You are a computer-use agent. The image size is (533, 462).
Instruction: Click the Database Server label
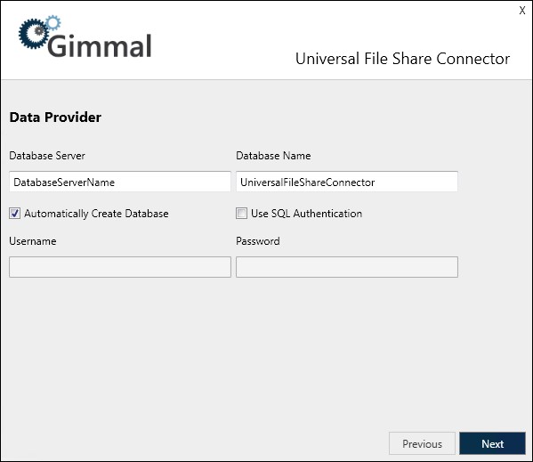pyautogui.click(x=47, y=156)
